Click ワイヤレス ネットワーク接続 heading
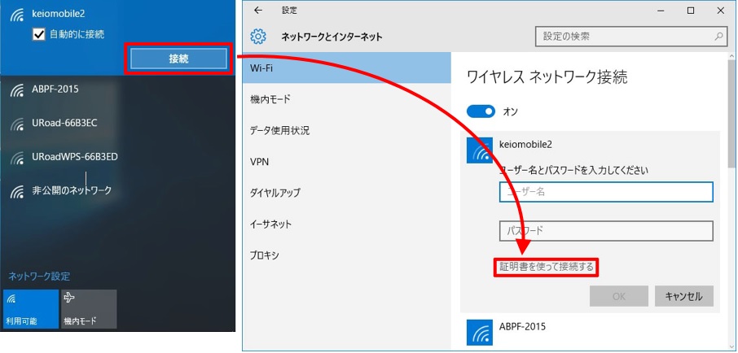 tap(547, 77)
